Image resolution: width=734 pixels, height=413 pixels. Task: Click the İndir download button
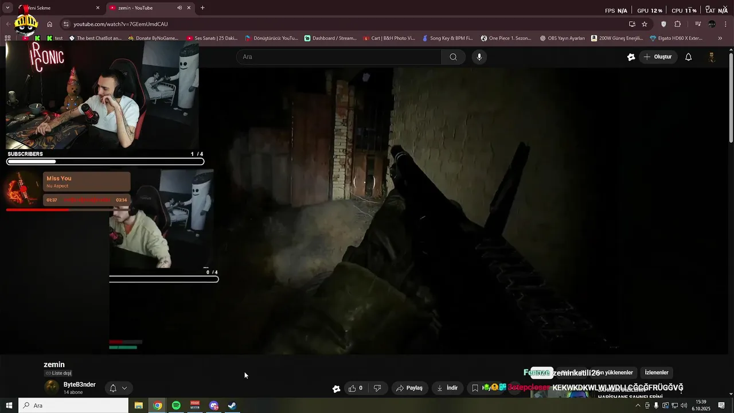447,388
